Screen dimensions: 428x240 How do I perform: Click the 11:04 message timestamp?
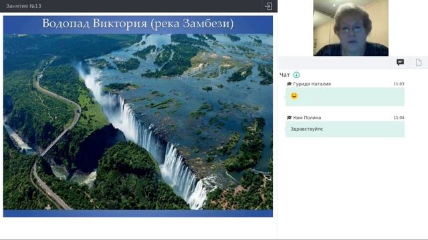click(x=399, y=118)
